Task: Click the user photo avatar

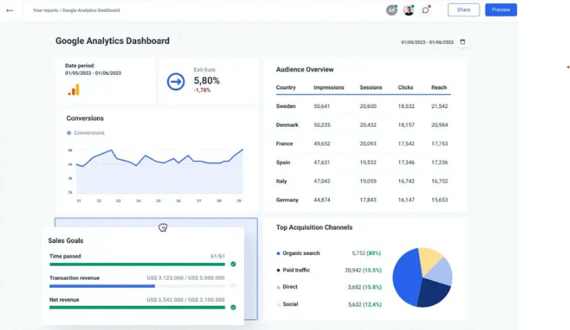Action: tap(408, 10)
